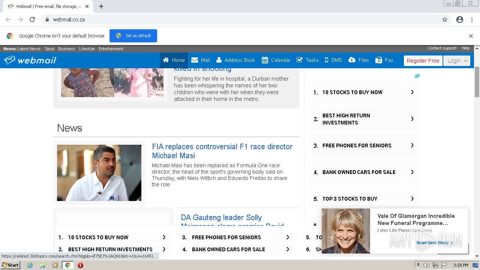This screenshot has width=480, height=270.
Task: Open the Sport news link
Action: click(x=49, y=49)
